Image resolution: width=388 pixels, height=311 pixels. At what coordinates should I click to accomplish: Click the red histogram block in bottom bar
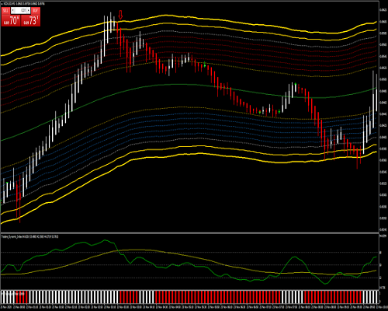coord(217,297)
